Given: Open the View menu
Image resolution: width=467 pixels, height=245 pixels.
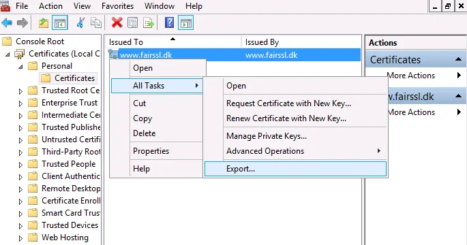Looking at the screenshot, I should [x=82, y=6].
